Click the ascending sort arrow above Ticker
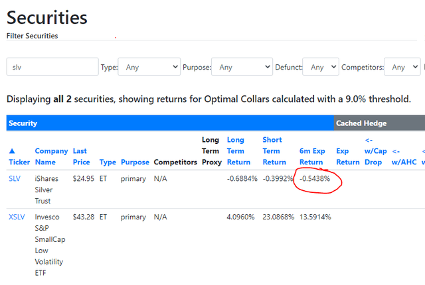Screen dimensions: 425x285 [11, 150]
